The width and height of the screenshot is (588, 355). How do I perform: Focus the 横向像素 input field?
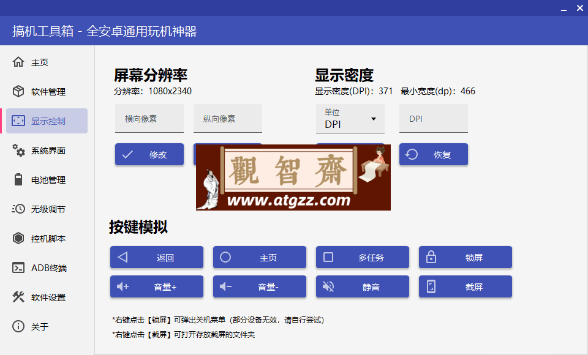coord(149,119)
